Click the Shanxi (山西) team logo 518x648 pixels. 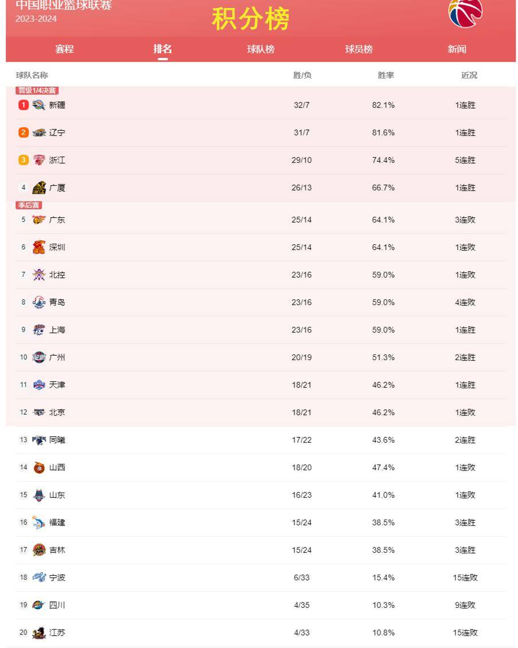(39, 467)
